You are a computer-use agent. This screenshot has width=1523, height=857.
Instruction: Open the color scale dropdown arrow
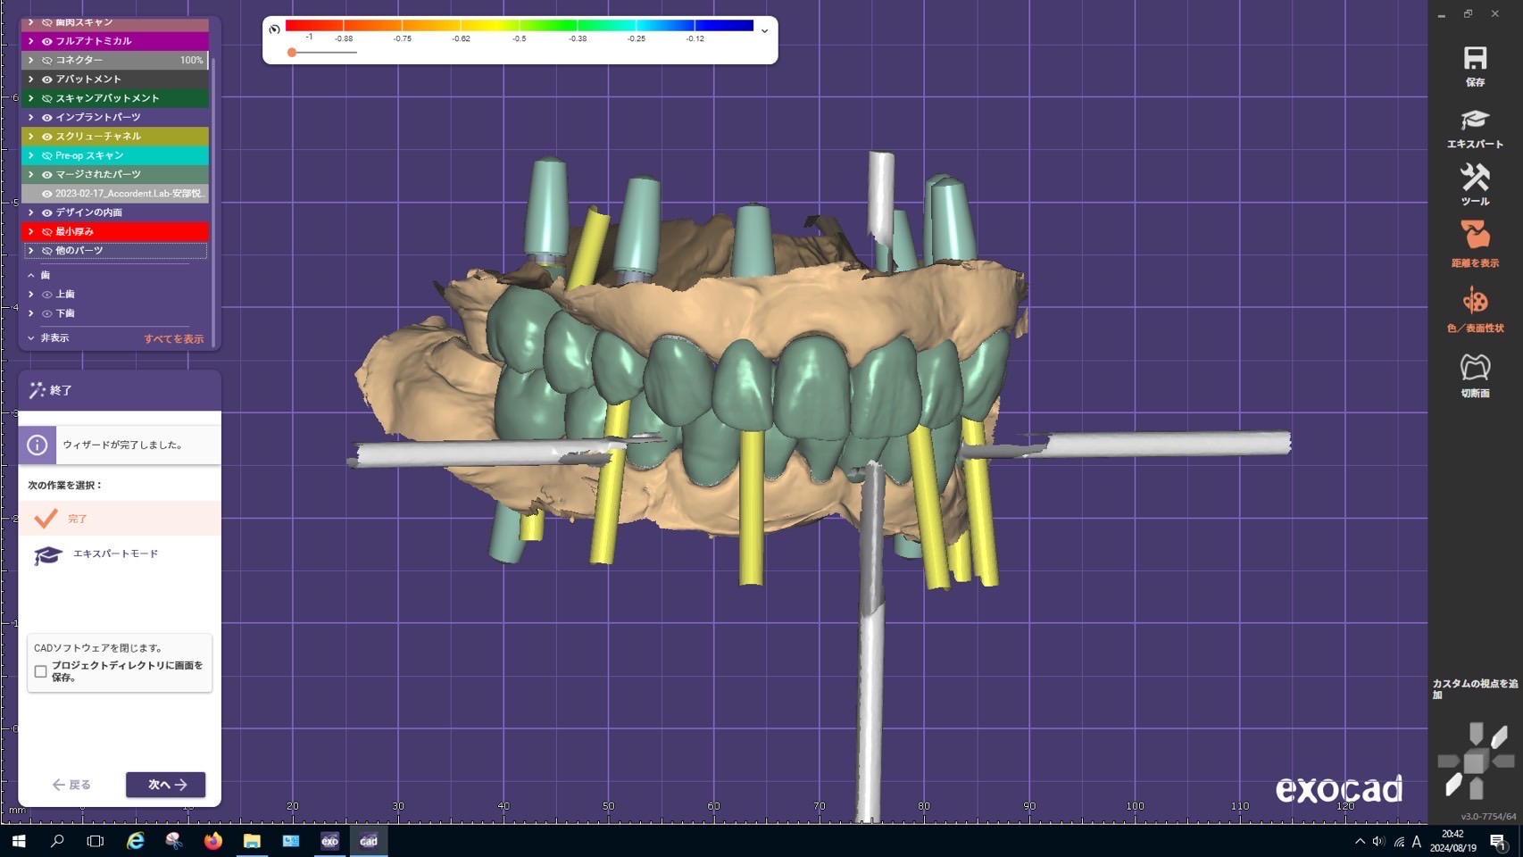[x=764, y=30]
